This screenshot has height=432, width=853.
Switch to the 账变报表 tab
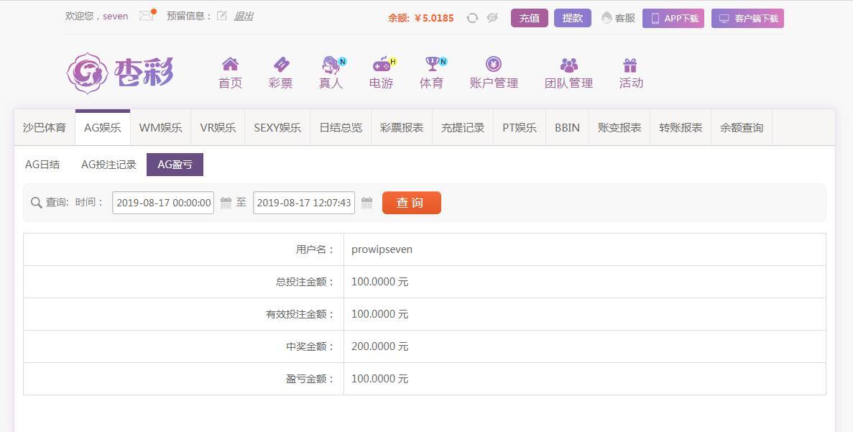[619, 128]
